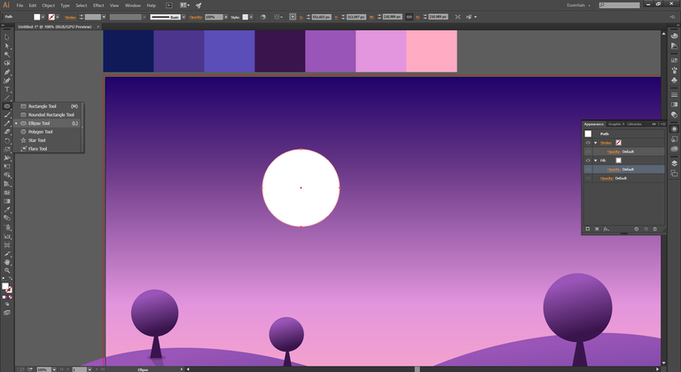Toggle visibility of bottom Opacity row
This screenshot has height=372, width=681.
coord(588,178)
